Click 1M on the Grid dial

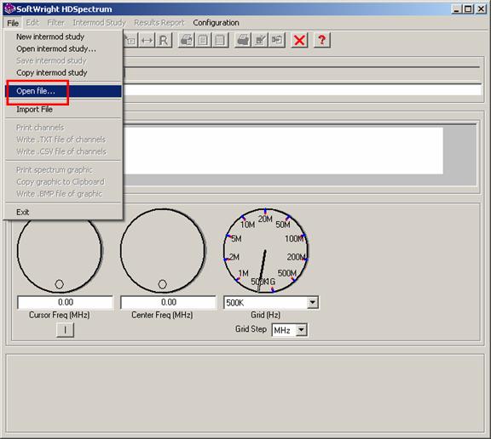coord(243,273)
